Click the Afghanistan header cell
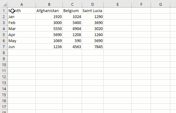The height and width of the screenshot is (113, 176). point(49,11)
